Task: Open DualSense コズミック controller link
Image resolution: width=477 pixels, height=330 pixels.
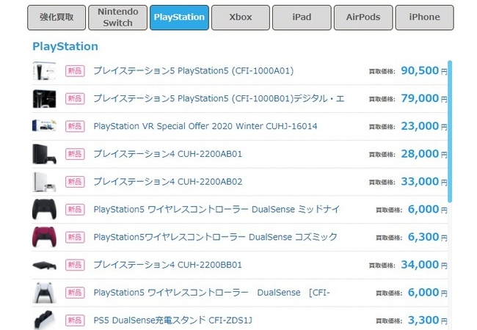Action: point(215,237)
